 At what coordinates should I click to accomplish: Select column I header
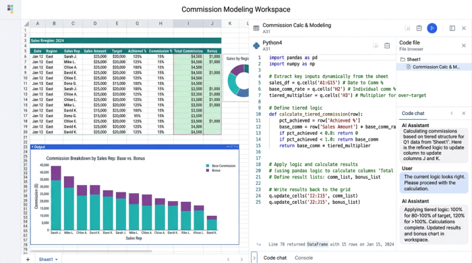point(188,24)
